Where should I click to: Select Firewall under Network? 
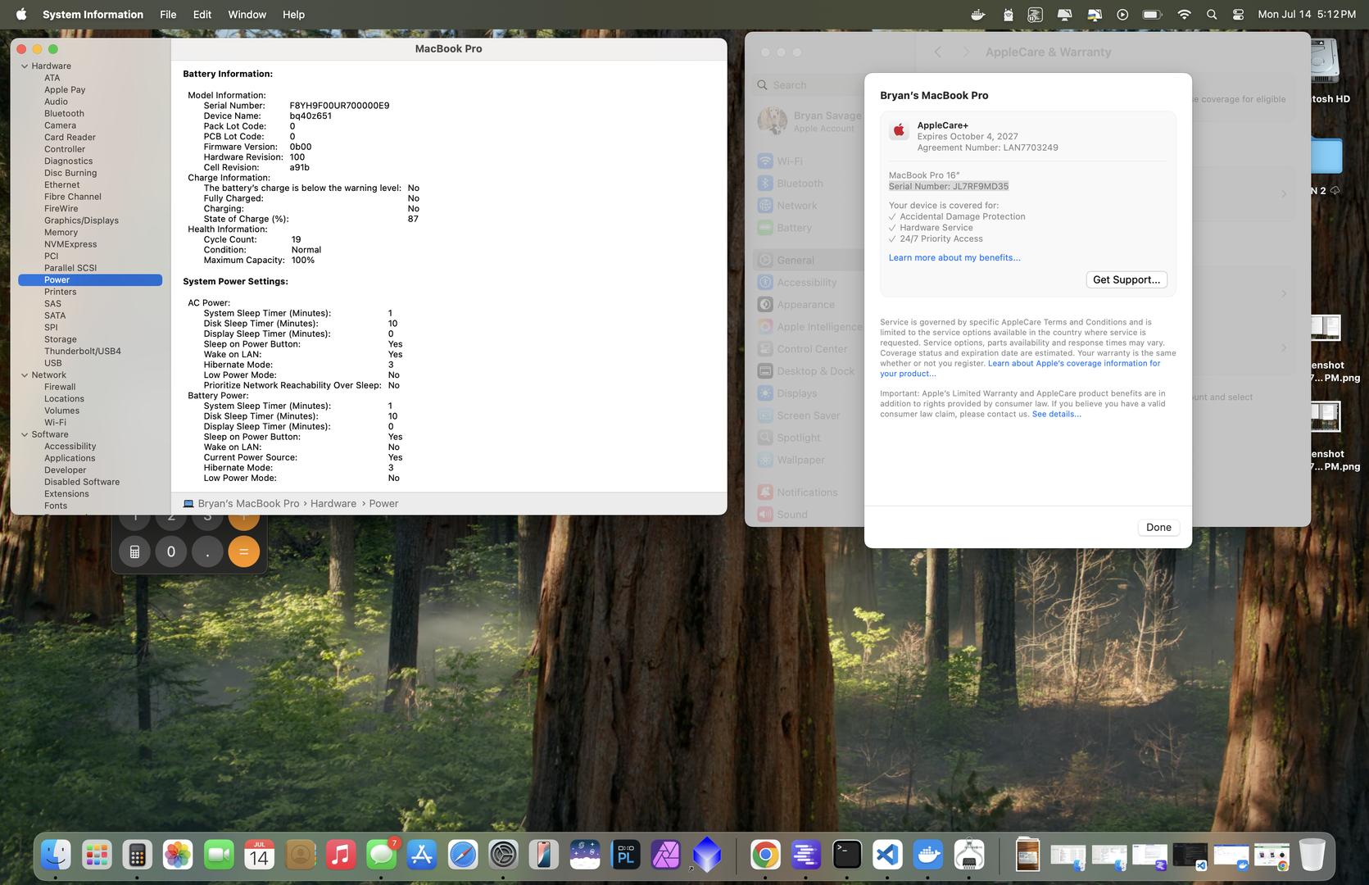(60, 387)
